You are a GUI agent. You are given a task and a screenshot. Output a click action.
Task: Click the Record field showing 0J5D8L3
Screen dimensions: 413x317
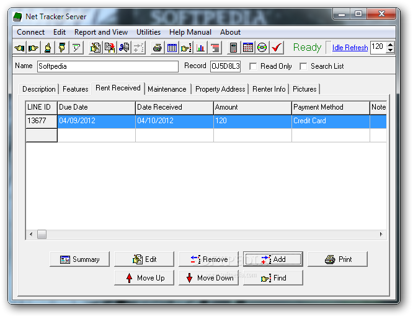226,66
